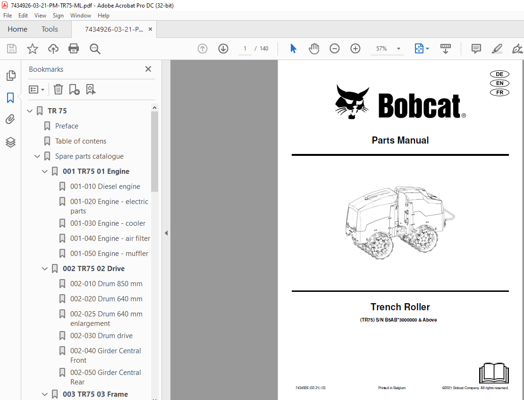Open the View menu
Screen dimensions: 524x400
point(40,16)
